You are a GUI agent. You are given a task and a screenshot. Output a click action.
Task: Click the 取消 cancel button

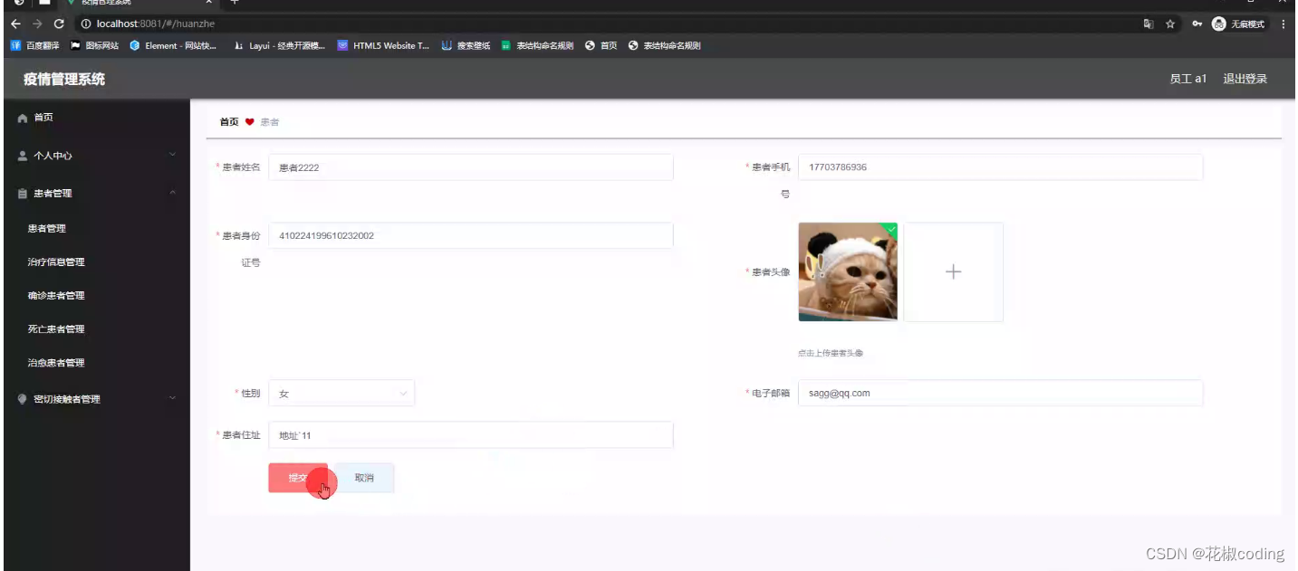point(364,478)
